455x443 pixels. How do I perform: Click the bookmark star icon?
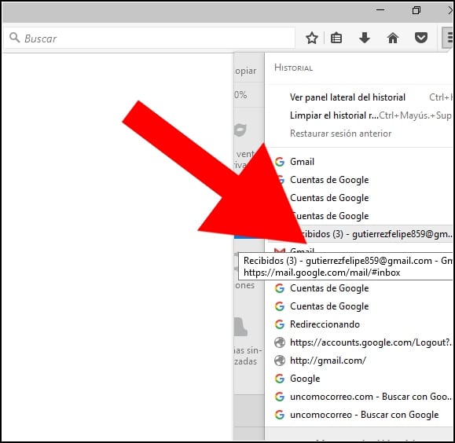click(x=312, y=38)
